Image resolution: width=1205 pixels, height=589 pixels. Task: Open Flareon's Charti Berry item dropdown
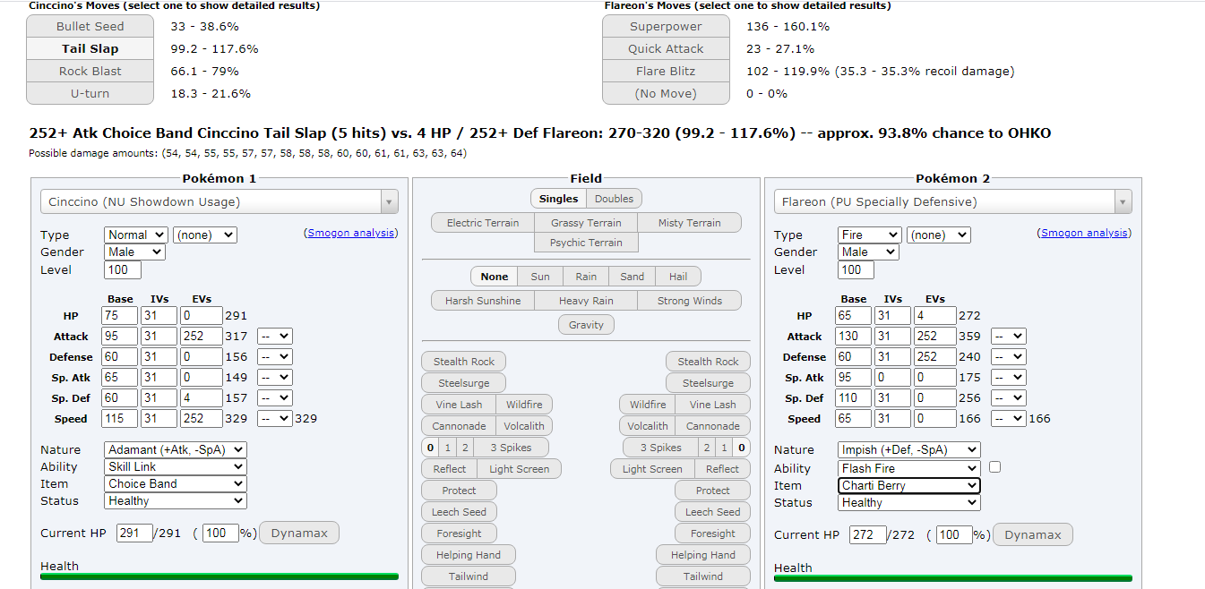909,485
